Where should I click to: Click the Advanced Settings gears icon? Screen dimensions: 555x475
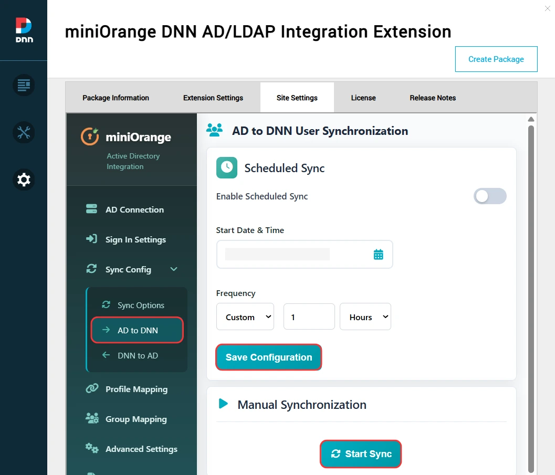[x=92, y=448]
